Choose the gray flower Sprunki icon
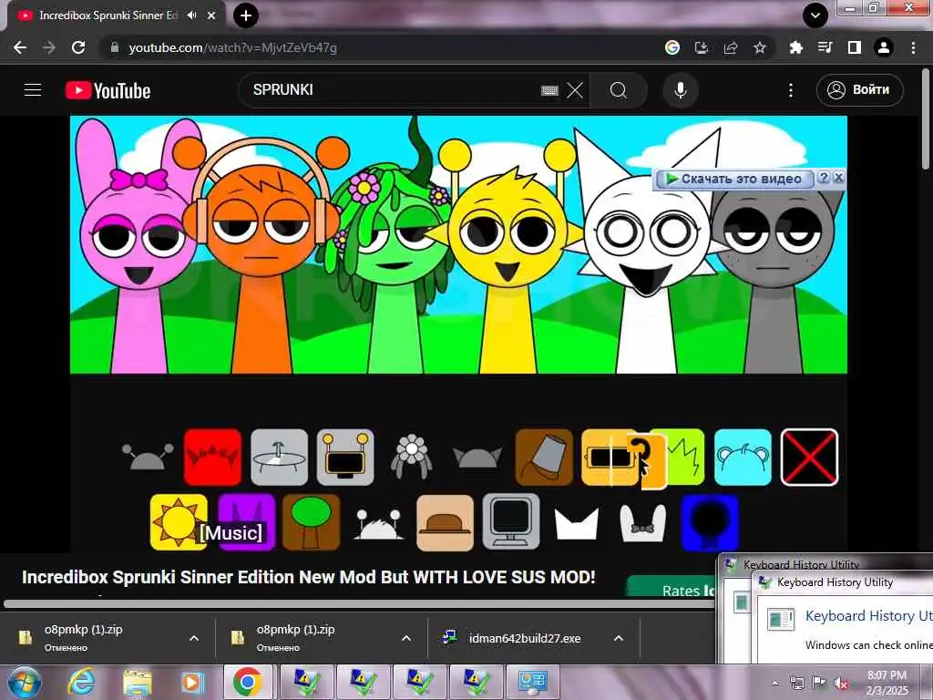933x700 pixels. coord(411,458)
